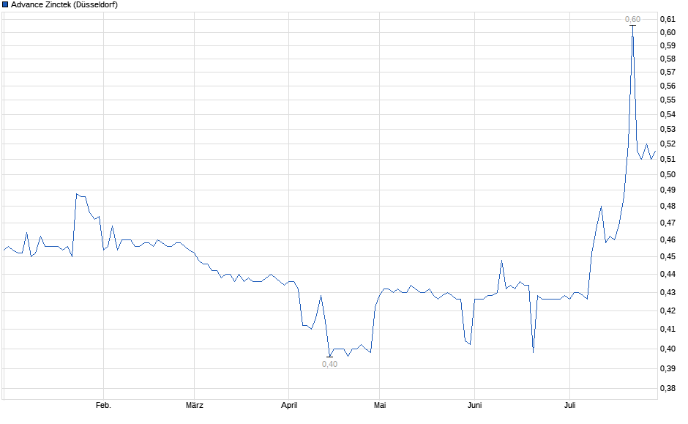688x424 pixels.
Task: Click the '0,48' price axis label
Action: click(x=668, y=207)
